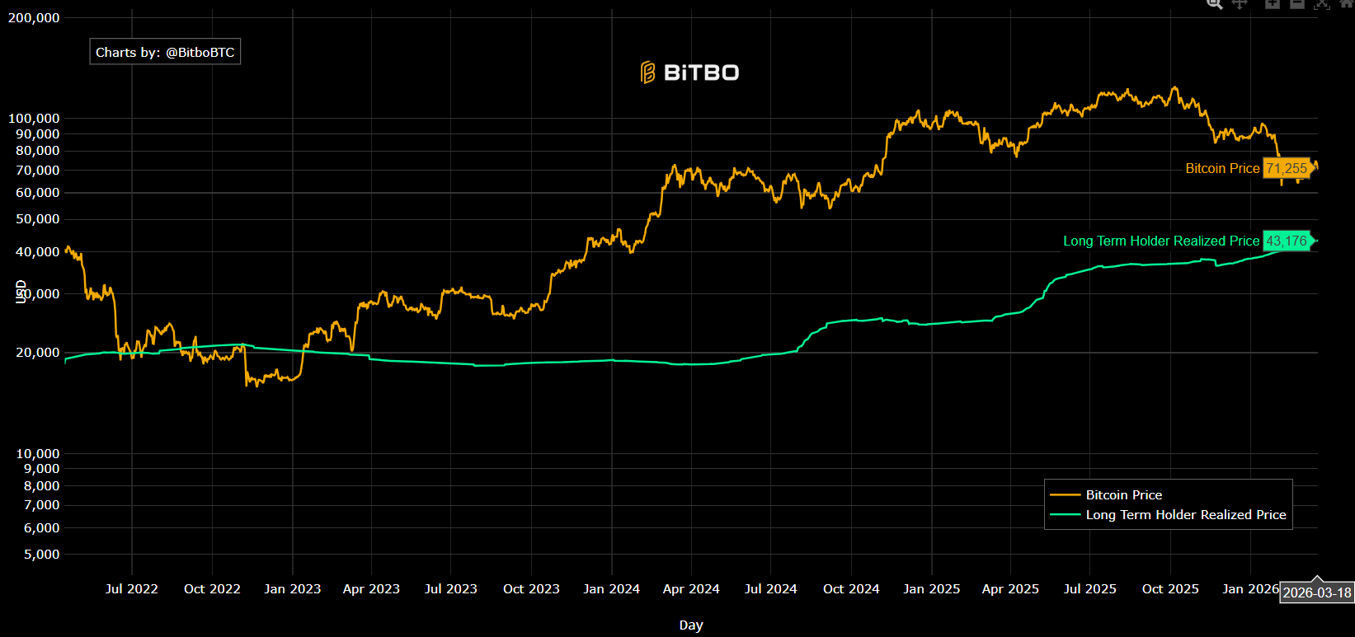Click the 80,000 y-axis label
The height and width of the screenshot is (637, 1355).
pos(38,150)
